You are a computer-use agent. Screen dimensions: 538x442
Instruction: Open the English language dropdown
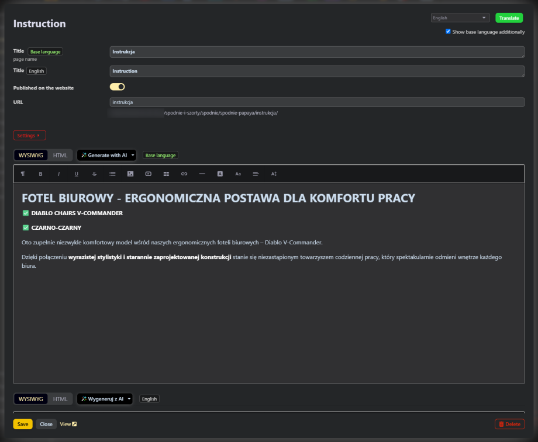[x=460, y=18]
